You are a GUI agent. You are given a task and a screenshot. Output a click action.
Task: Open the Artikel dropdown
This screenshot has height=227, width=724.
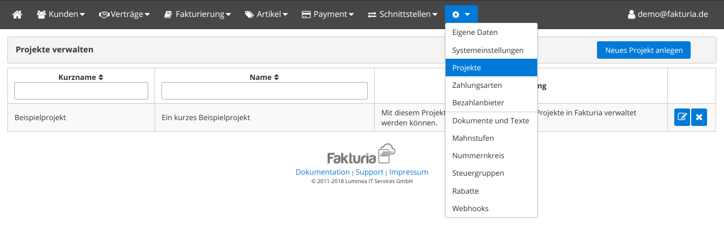tap(266, 14)
